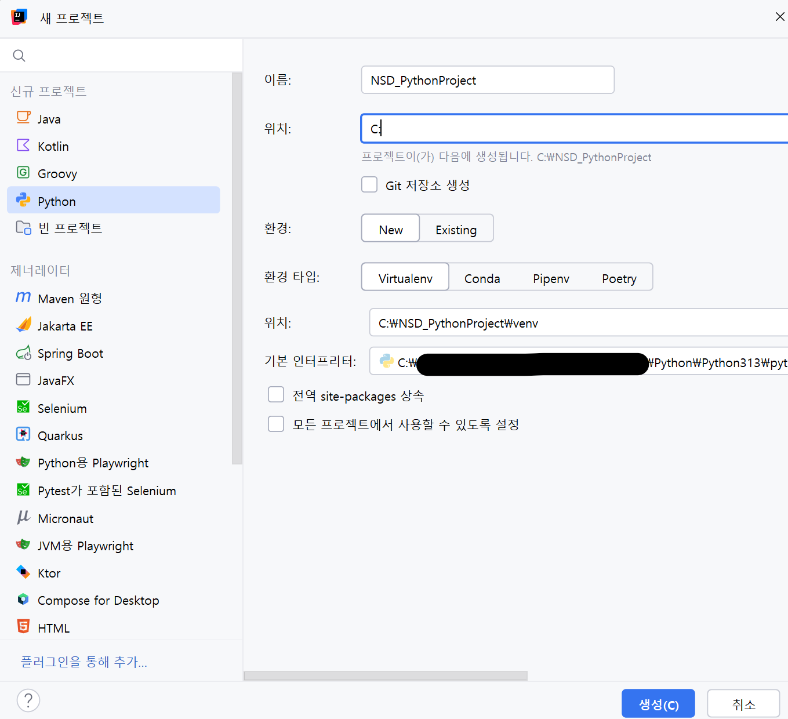The width and height of the screenshot is (788, 719).
Task: Click the Python snake icon in sidebar
Action: click(x=23, y=200)
